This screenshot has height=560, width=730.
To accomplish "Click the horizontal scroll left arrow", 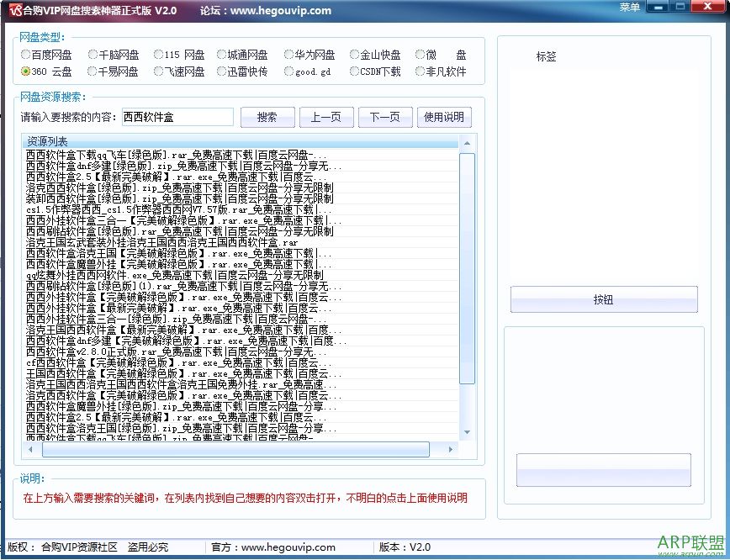I will tap(31, 450).
